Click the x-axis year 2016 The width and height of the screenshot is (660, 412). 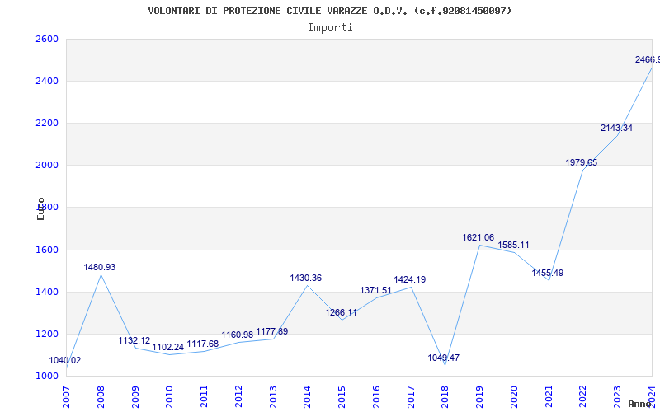(x=376, y=397)
